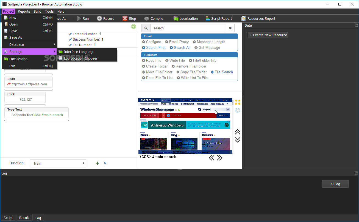The image size is (359, 222).
Task: Click the Run play icon
Action: (79, 19)
